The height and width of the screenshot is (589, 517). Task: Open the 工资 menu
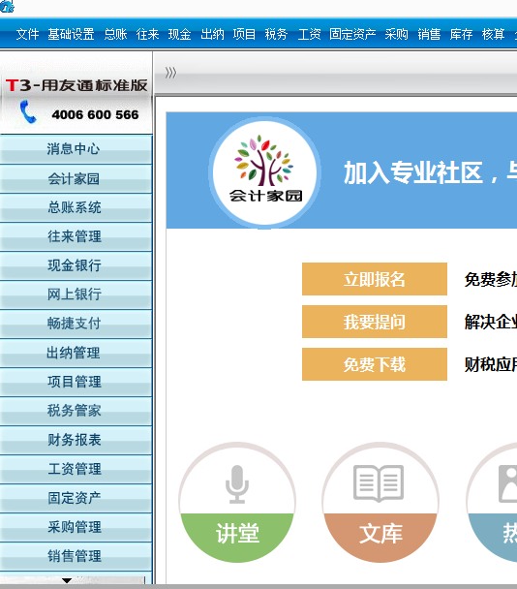coord(309,34)
